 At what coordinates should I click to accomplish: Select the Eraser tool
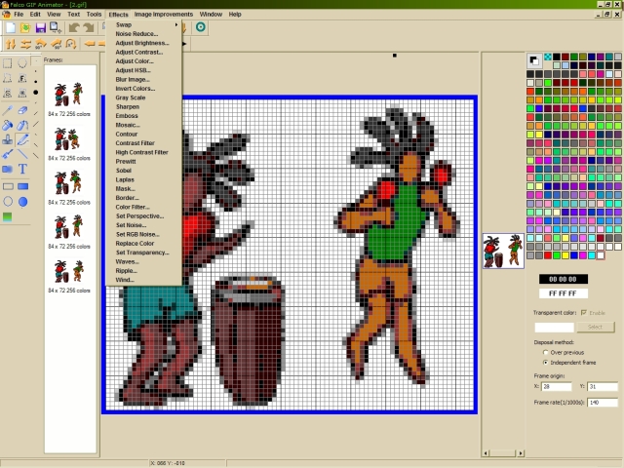22,110
